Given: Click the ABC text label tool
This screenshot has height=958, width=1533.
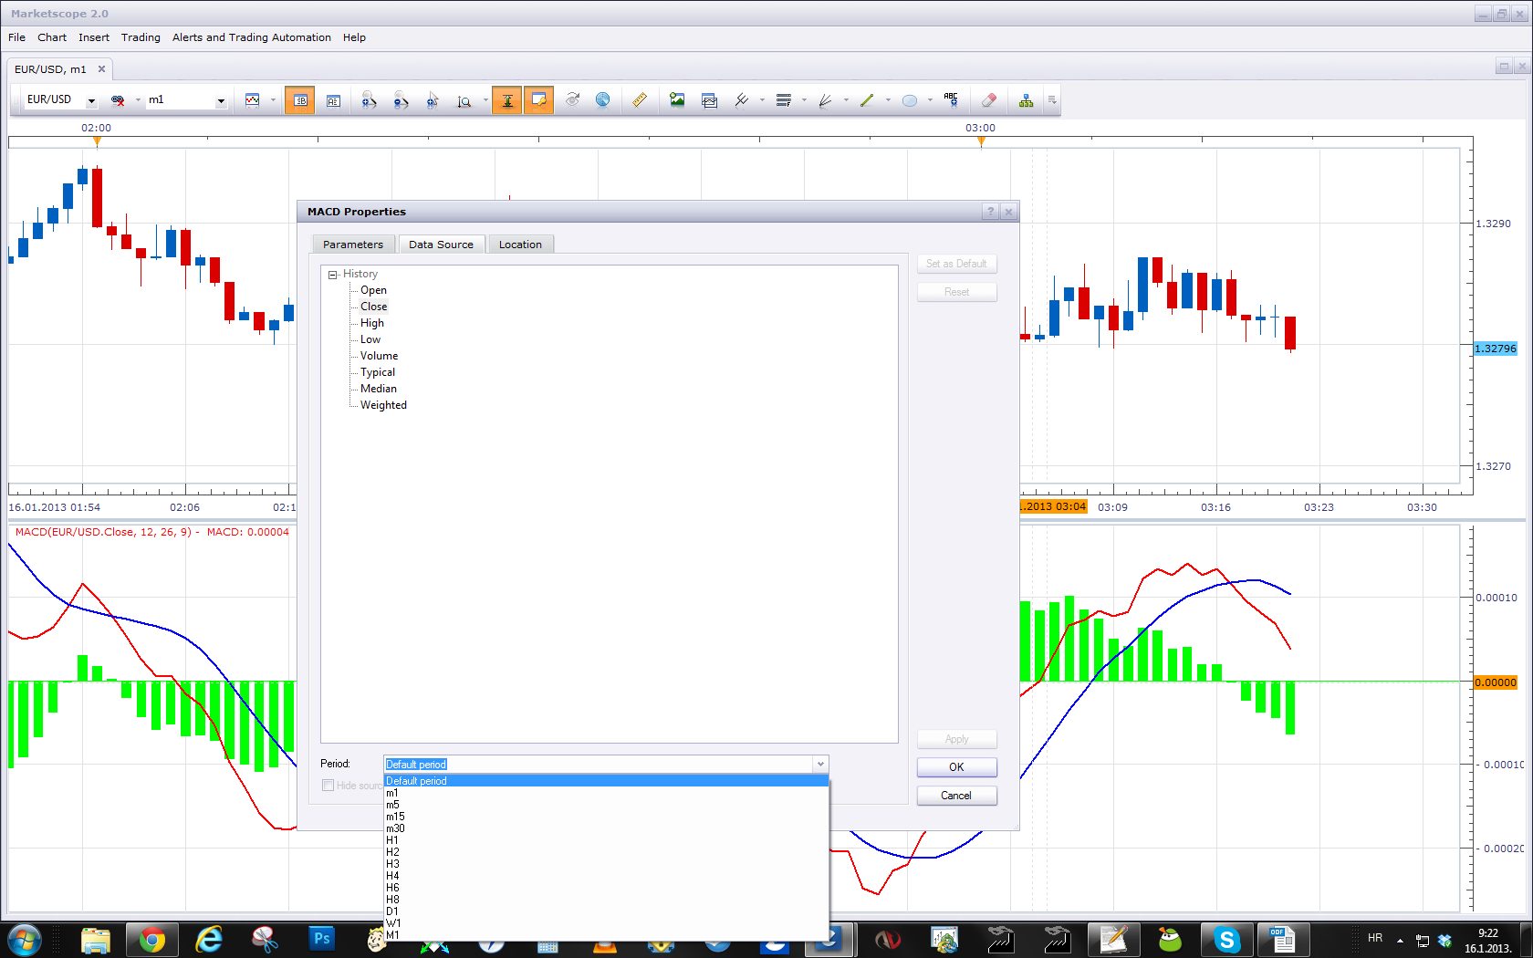Looking at the screenshot, I should (x=951, y=100).
